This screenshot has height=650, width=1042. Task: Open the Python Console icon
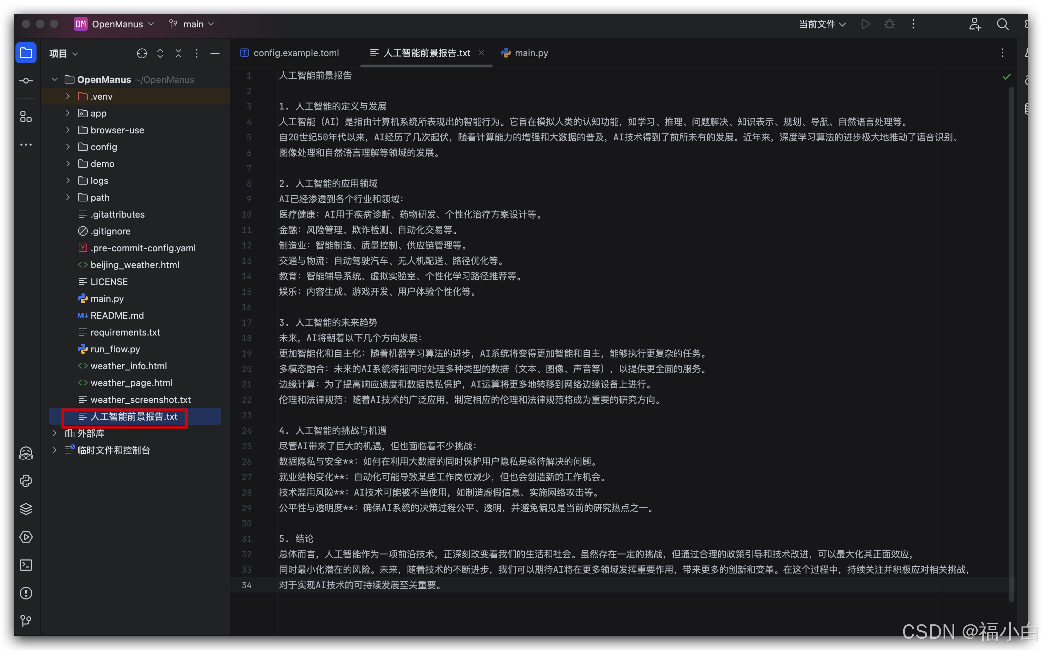tap(26, 481)
